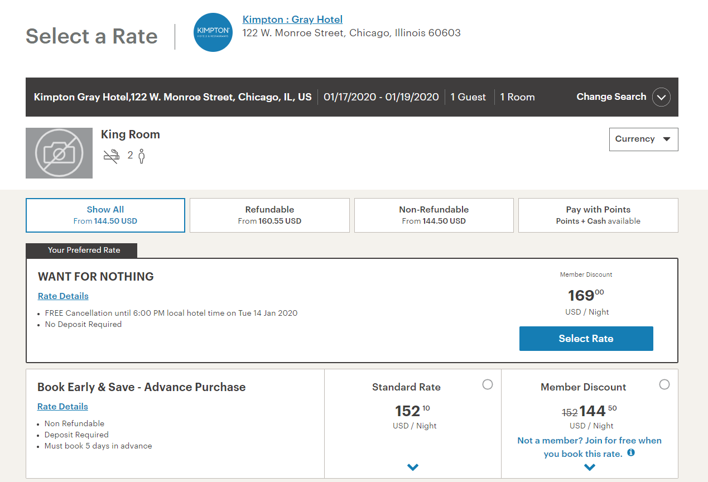This screenshot has height=482, width=708.
Task: Click the info icon beside member join text
Action: 631,453
